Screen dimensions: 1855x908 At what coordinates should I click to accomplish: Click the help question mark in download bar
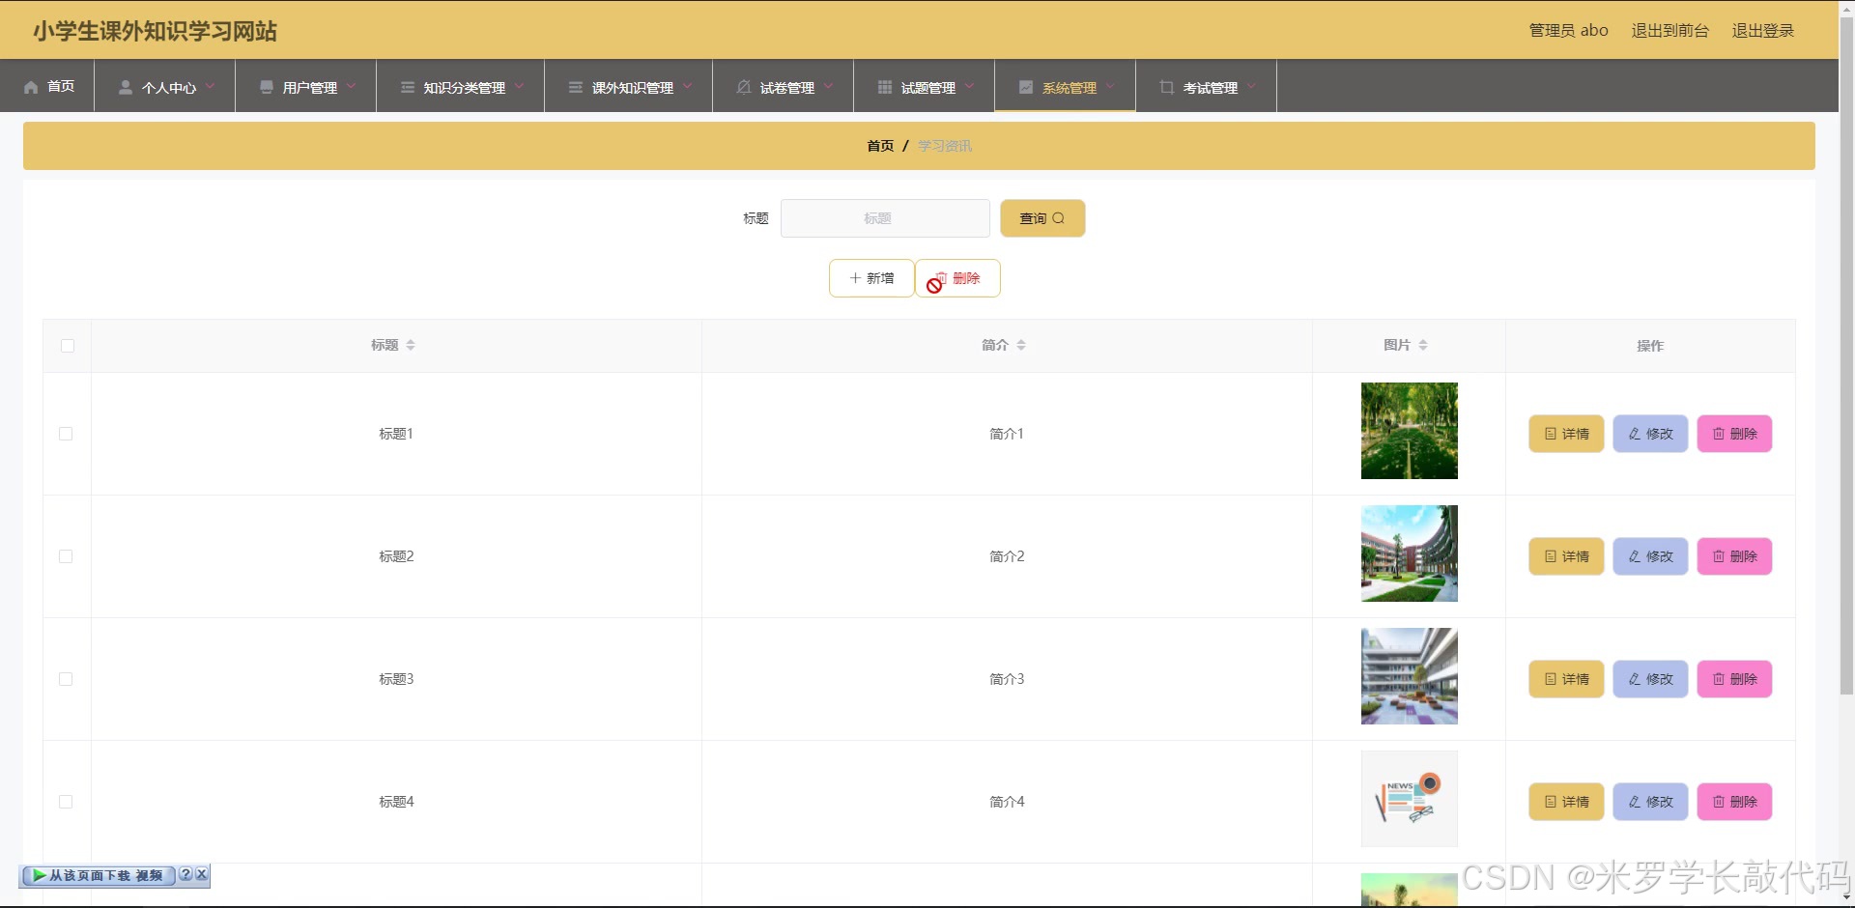click(x=185, y=874)
